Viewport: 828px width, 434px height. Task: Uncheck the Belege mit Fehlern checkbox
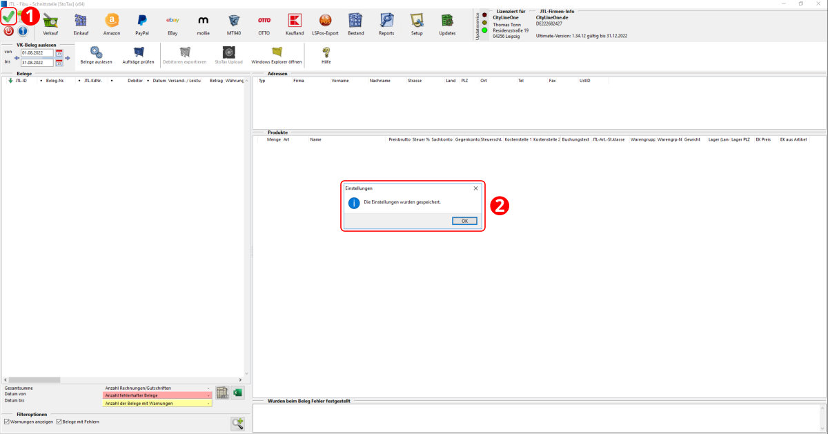click(59, 422)
